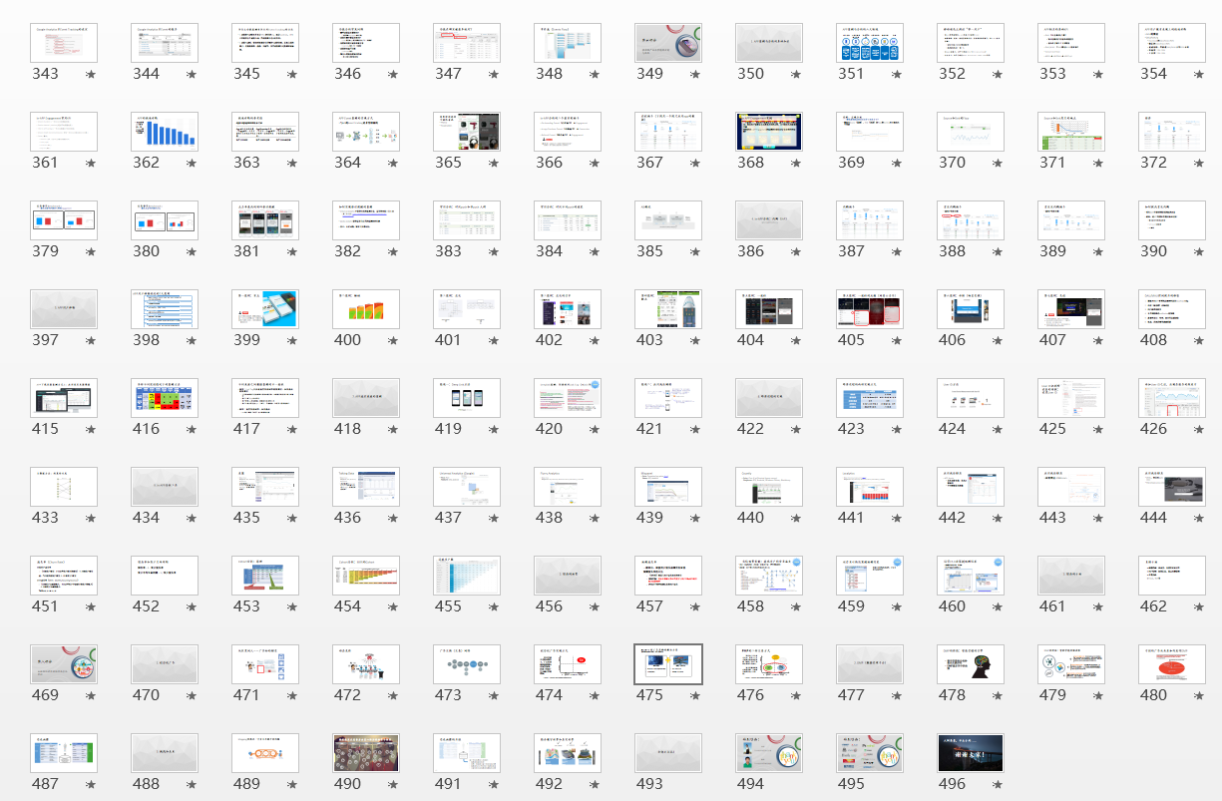
Task: Select the dark final slide 496 thumbnail
Action: [971, 753]
